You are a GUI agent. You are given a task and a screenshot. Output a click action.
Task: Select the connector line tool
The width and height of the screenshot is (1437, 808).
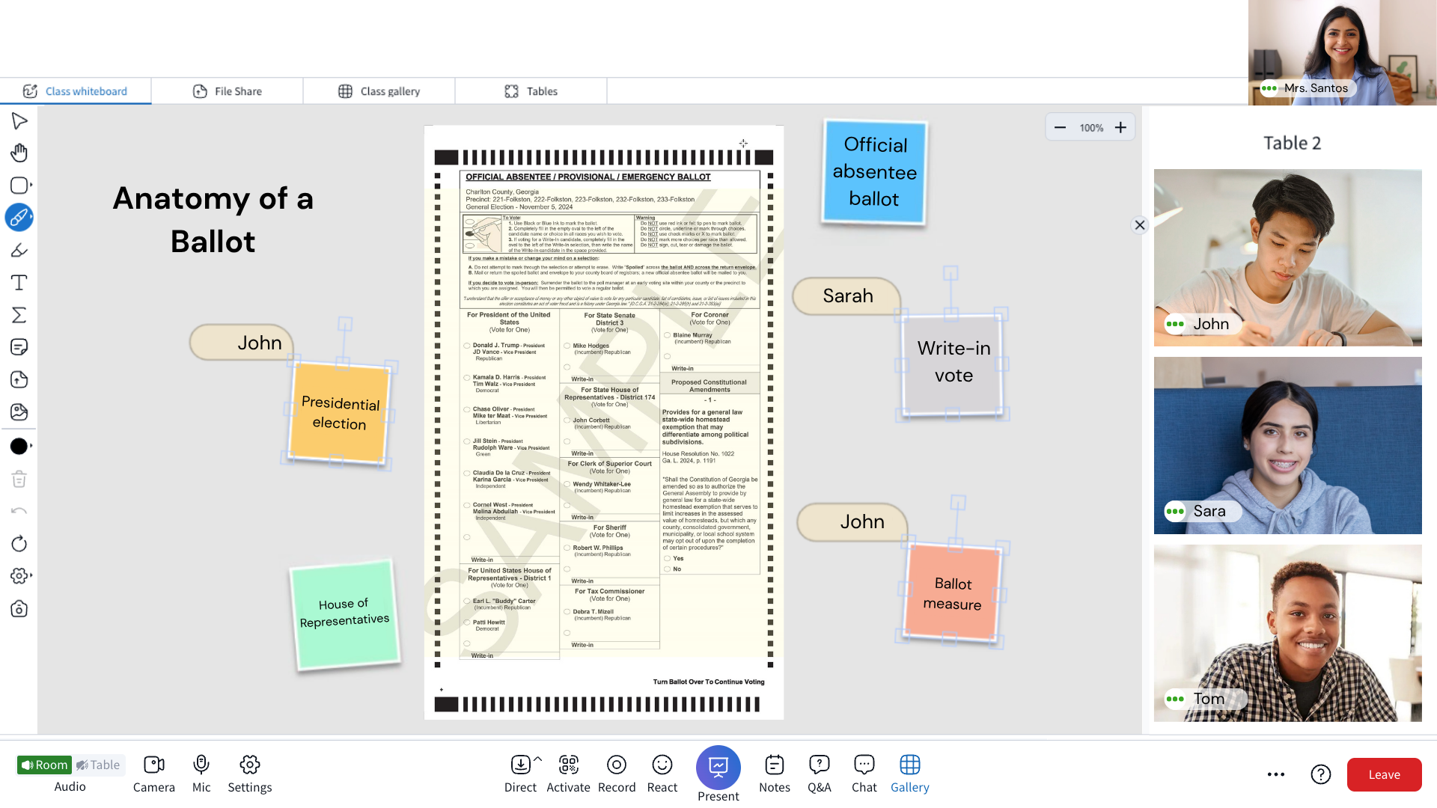coord(19,218)
